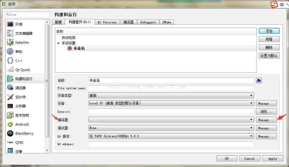
Task: Click the kit icon button beside the 名称 field
Action: click(x=259, y=80)
